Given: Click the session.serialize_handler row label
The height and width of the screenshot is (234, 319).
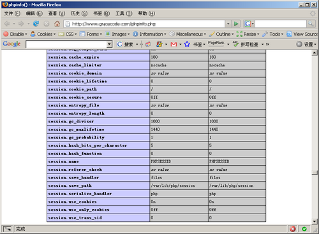Looking at the screenshot, I should click(80, 194).
